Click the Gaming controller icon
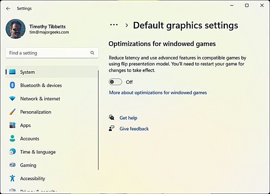Screen dimensions: 270x194 click(12, 165)
